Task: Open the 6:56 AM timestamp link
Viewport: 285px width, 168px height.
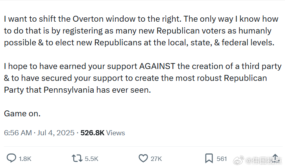Action: pyautogui.click(x=18, y=133)
